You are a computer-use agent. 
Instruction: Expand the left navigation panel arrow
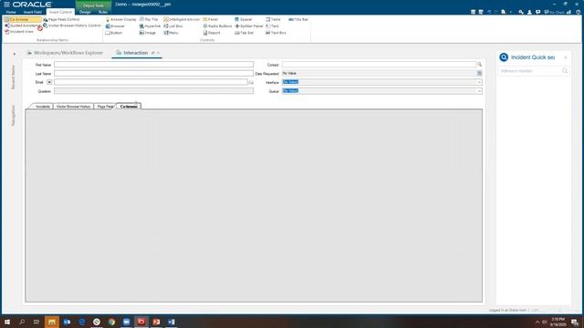tap(15, 54)
